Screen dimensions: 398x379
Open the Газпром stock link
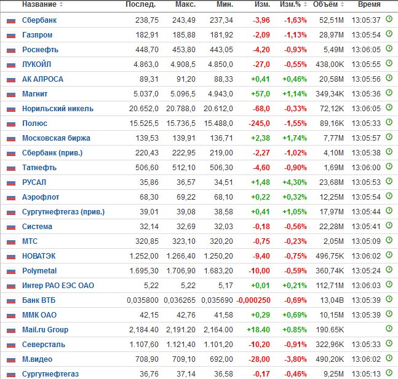(x=38, y=35)
